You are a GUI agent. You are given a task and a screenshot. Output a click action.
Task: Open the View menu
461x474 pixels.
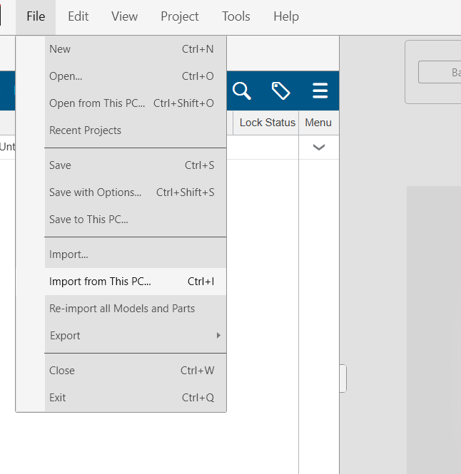tap(124, 16)
